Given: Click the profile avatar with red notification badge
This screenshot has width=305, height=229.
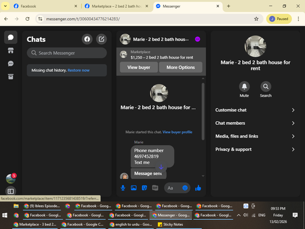Looking at the screenshot, I should (x=11, y=178).
